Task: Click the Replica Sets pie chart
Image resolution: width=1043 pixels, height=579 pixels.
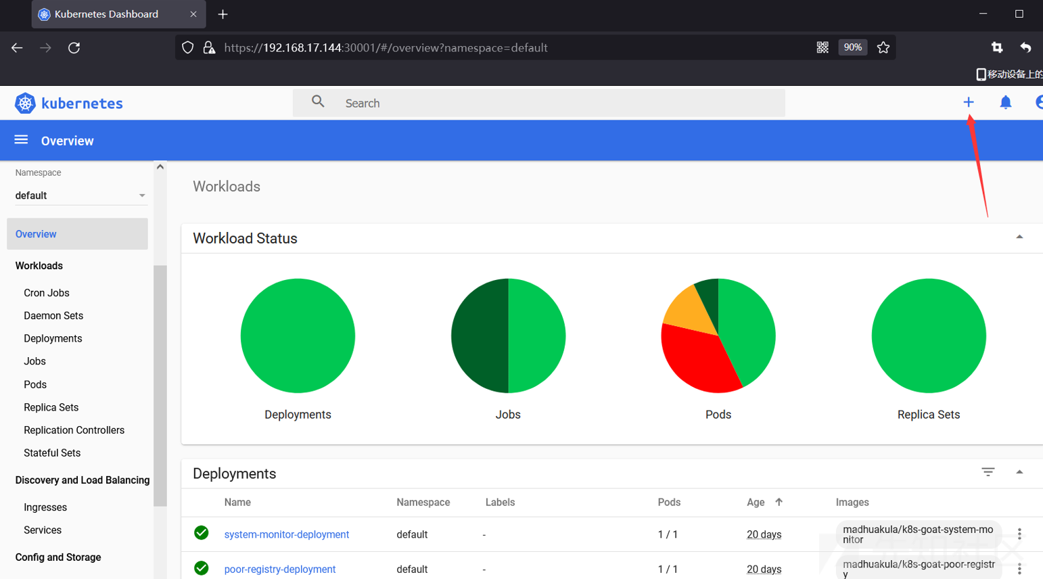Action: (x=929, y=335)
